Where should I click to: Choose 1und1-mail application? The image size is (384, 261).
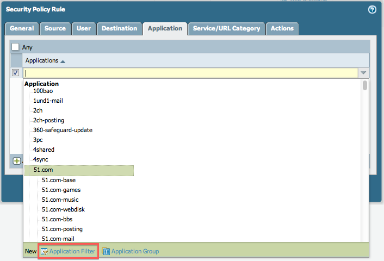[48, 101]
